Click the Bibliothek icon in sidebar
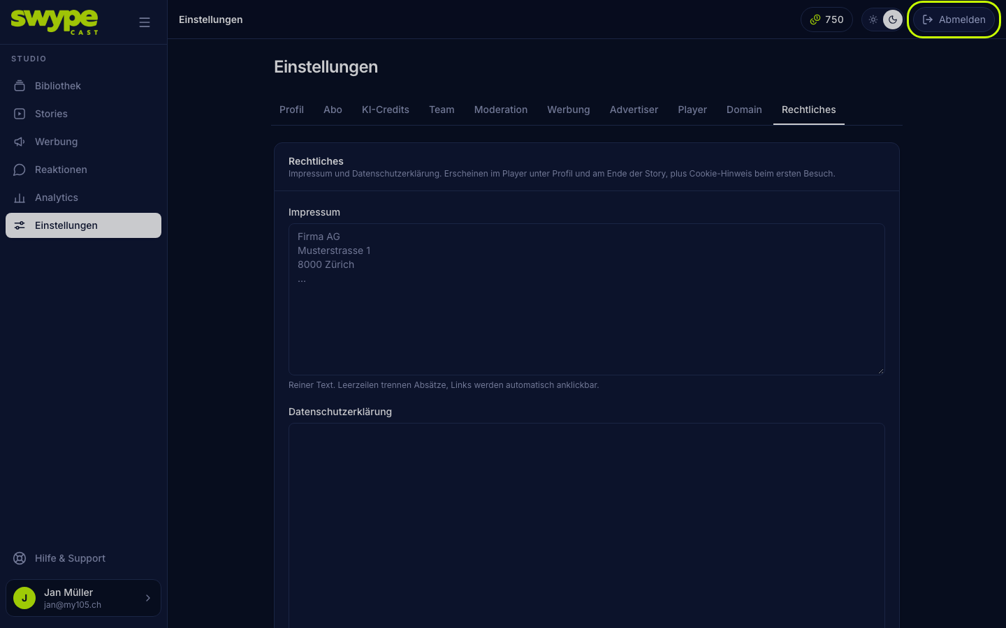Image resolution: width=1006 pixels, height=628 pixels. coord(20,86)
